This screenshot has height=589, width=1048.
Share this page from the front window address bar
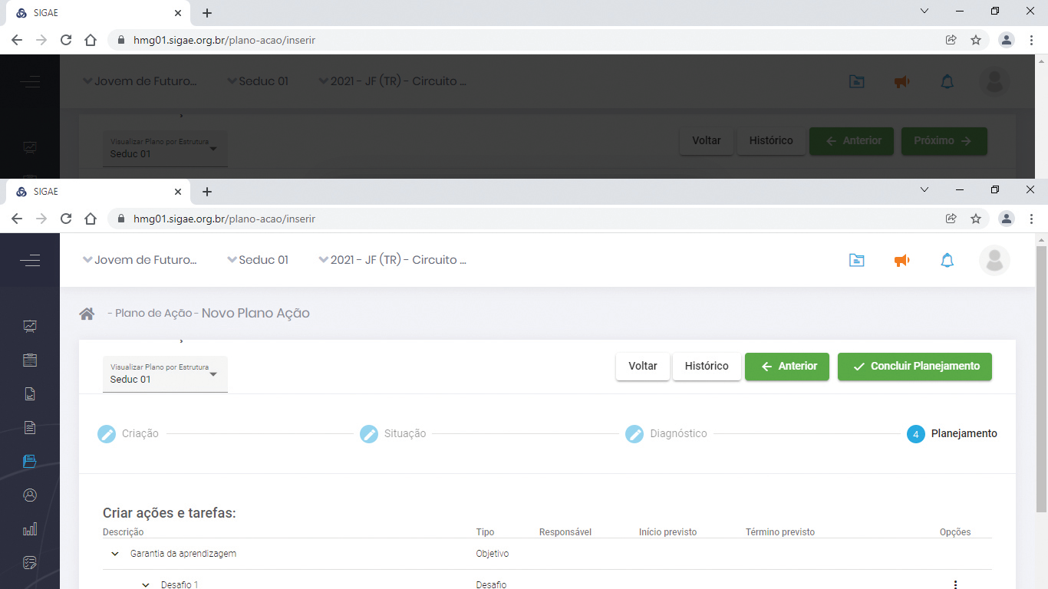951,219
